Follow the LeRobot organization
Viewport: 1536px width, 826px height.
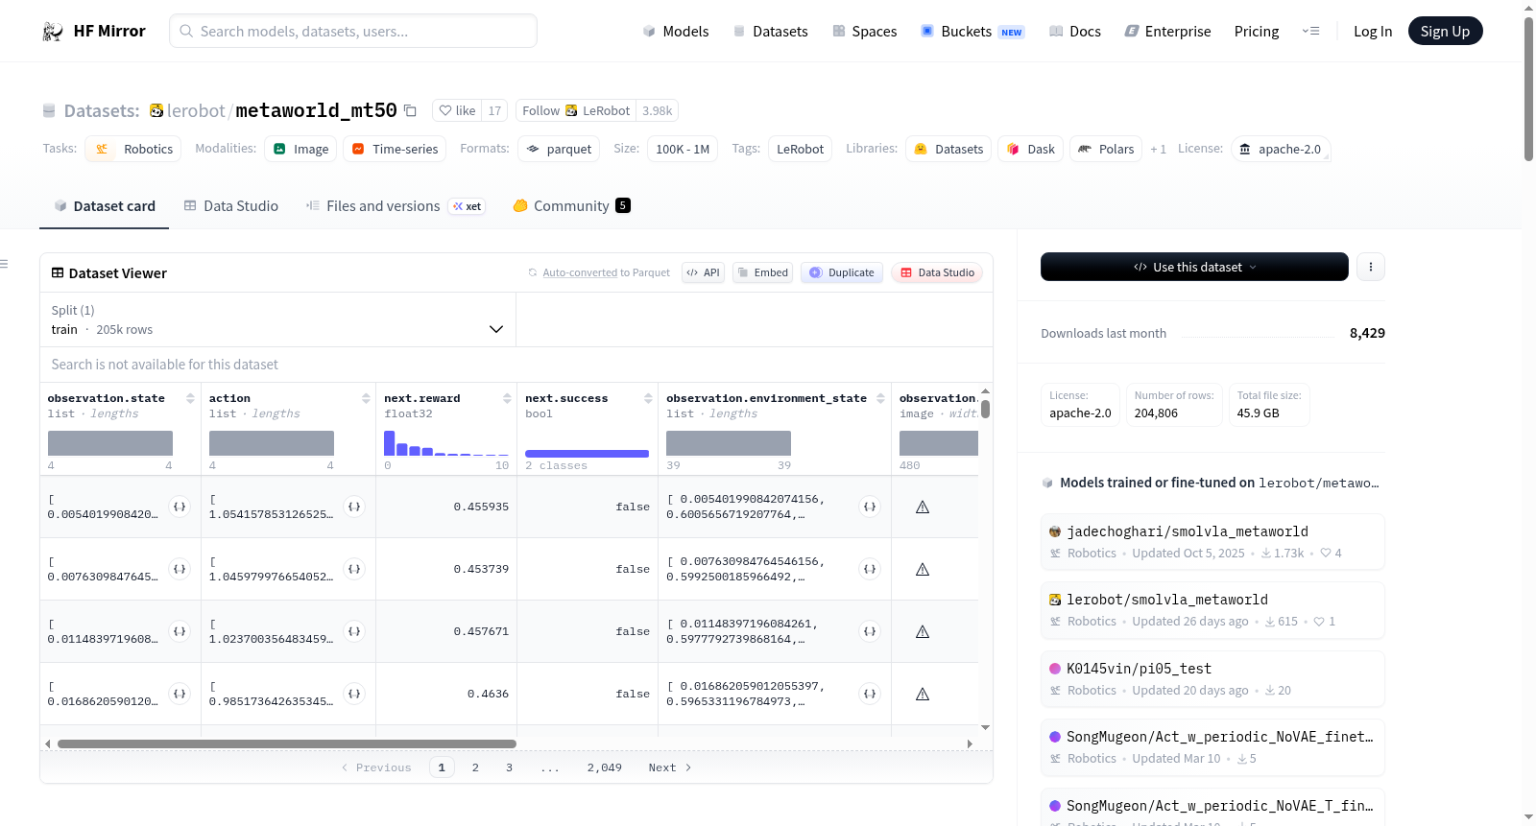click(x=576, y=110)
